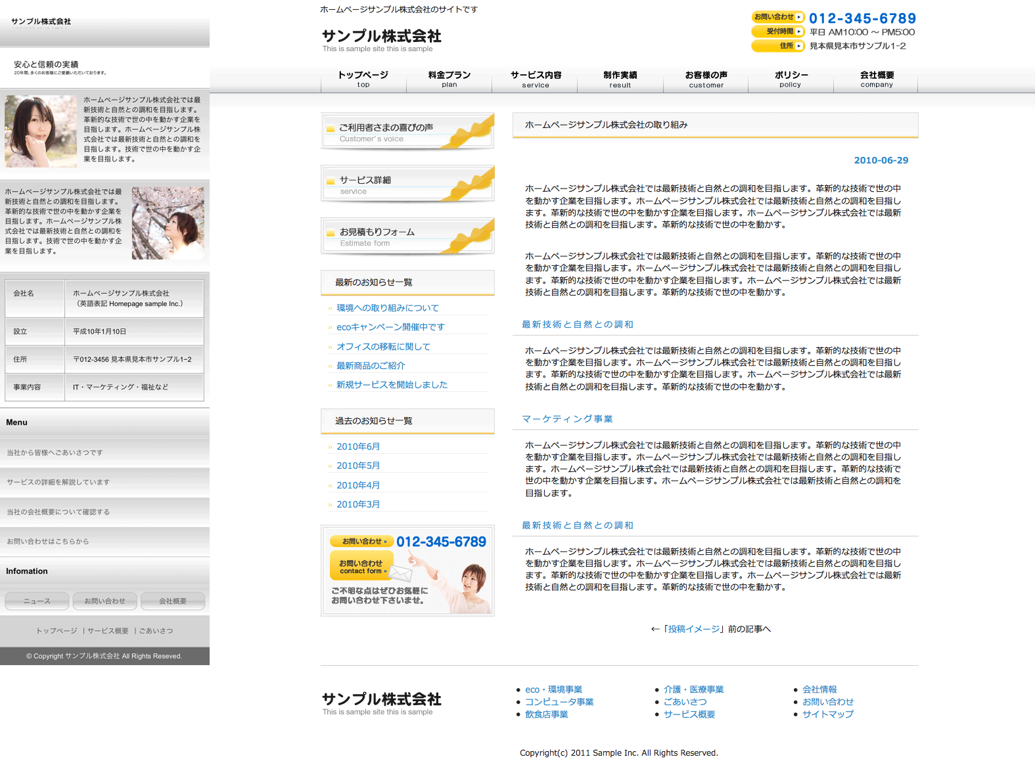Open the 料金プラン navigation tab
1035x761 pixels.
pos(449,79)
